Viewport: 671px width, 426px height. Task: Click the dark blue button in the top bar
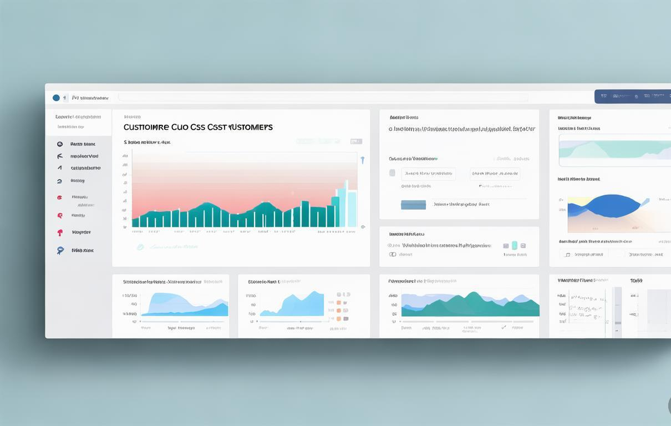click(633, 97)
